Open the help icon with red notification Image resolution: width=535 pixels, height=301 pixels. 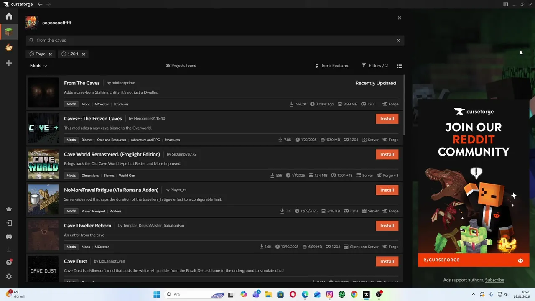point(9,263)
